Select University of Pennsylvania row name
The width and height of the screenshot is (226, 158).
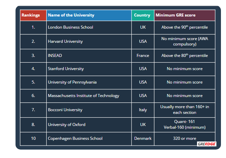pos(72,82)
